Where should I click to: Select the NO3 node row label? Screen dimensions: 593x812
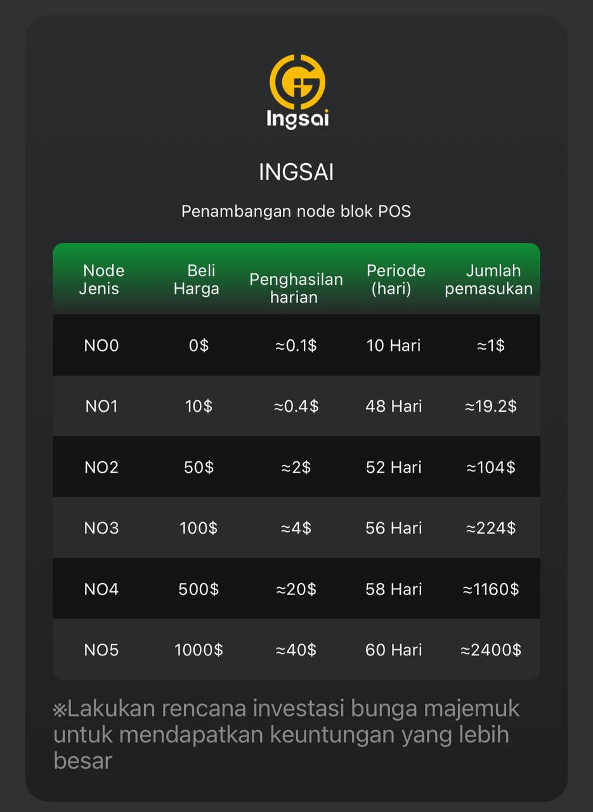point(101,528)
